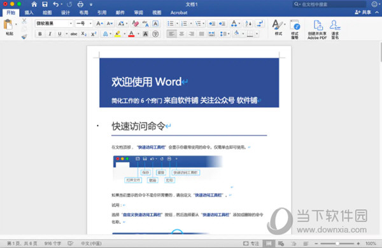This screenshot has width=382, height=248.
Task: Apply character shading icon
Action: (145, 34)
